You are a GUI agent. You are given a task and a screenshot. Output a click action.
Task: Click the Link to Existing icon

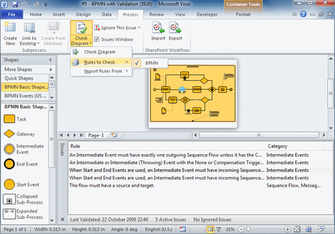[29, 28]
